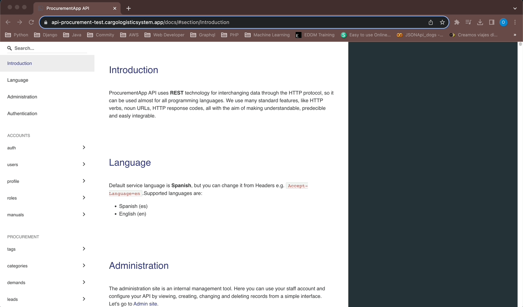Open the new tab with plus icon
Screen dimensions: 523x307
(x=129, y=8)
